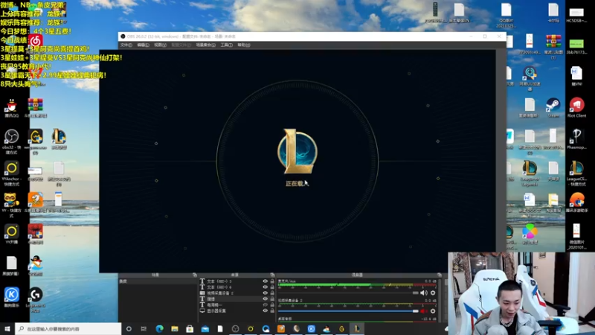The image size is (595, 335).
Task: Open the 帮助(H) menu in OBS
Action: pyautogui.click(x=244, y=45)
